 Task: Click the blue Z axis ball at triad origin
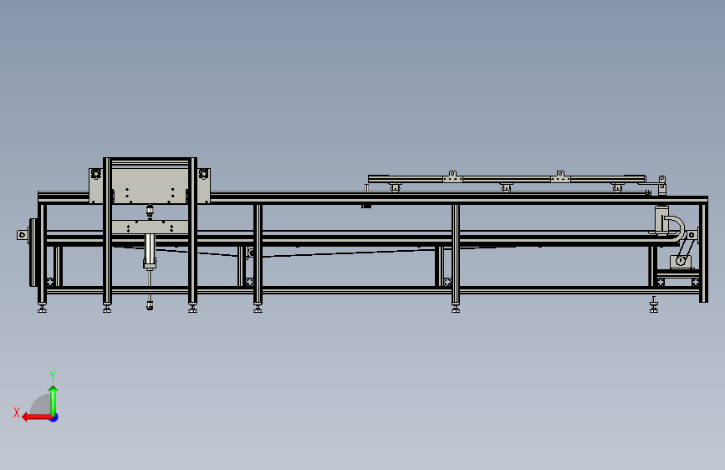(x=54, y=417)
